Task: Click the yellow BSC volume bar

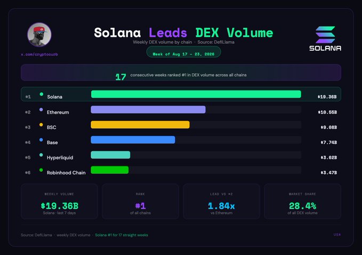Action: [x=140, y=124]
